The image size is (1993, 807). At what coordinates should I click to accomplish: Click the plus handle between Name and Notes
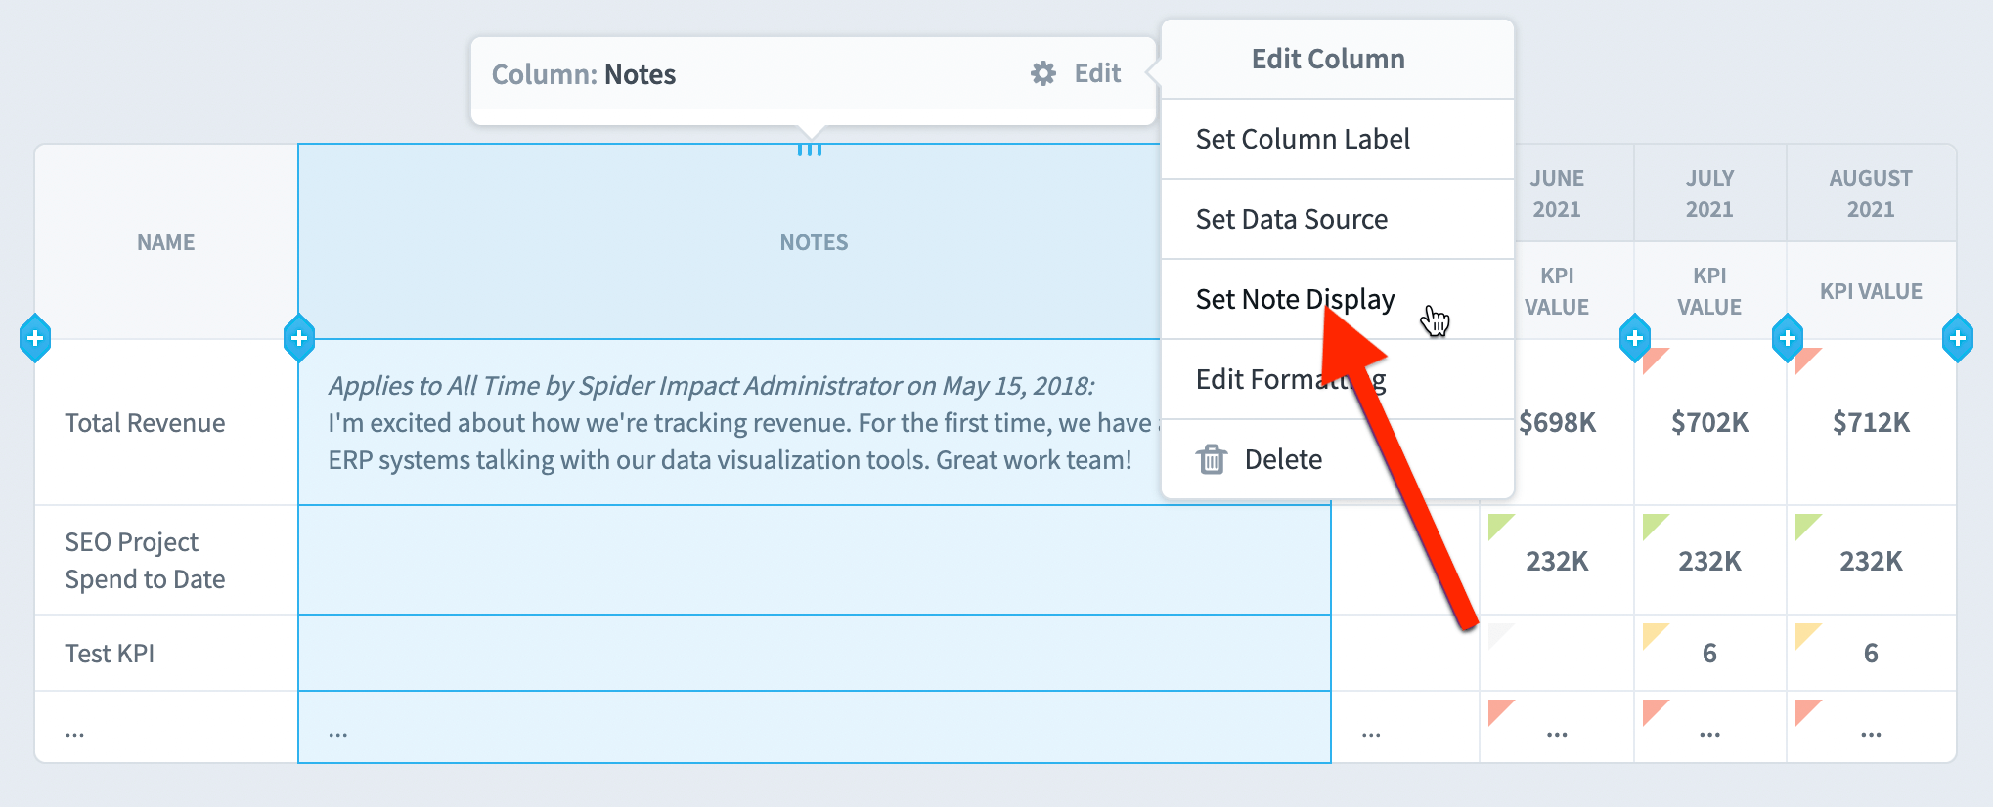(x=299, y=339)
